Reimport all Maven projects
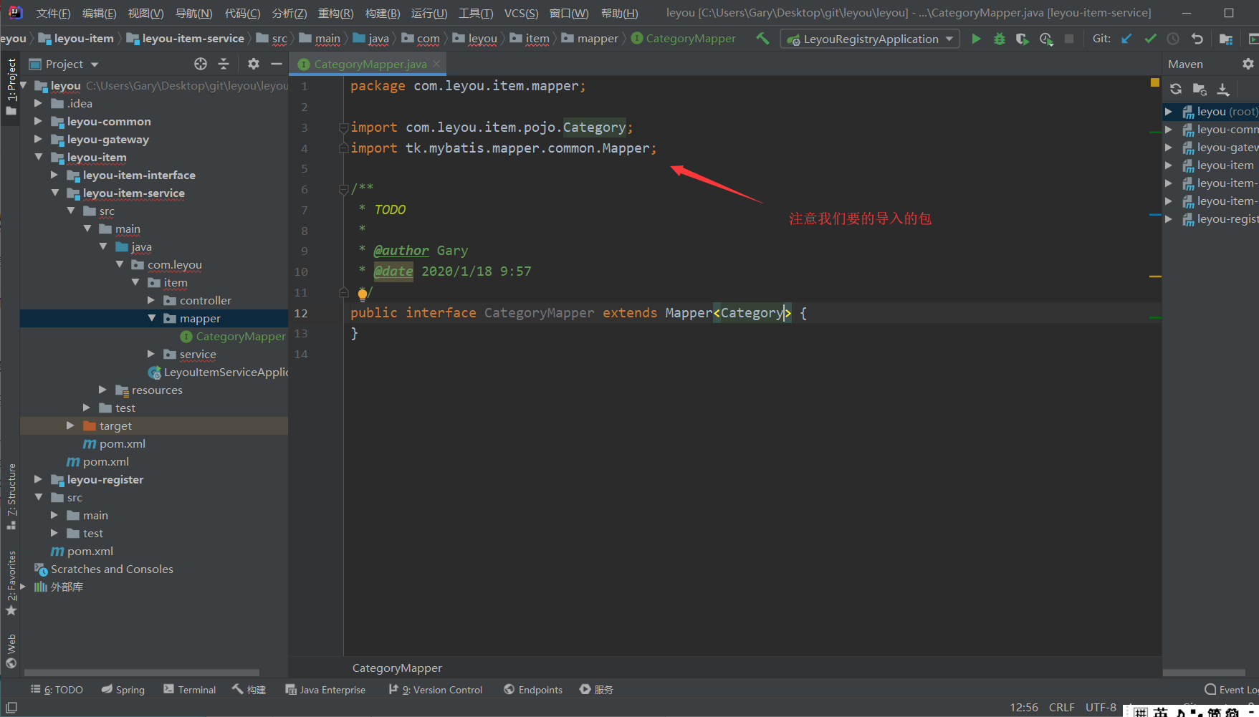The width and height of the screenshot is (1259, 717). pos(1176,89)
